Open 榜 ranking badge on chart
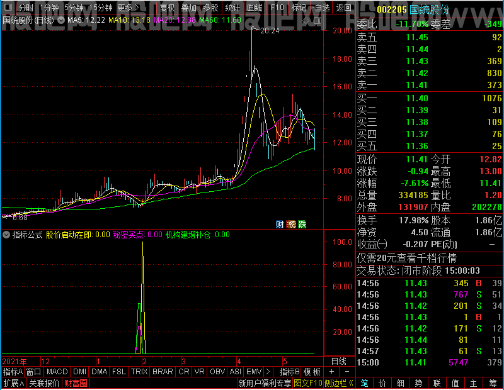This screenshot has height=390, width=504. [x=291, y=224]
